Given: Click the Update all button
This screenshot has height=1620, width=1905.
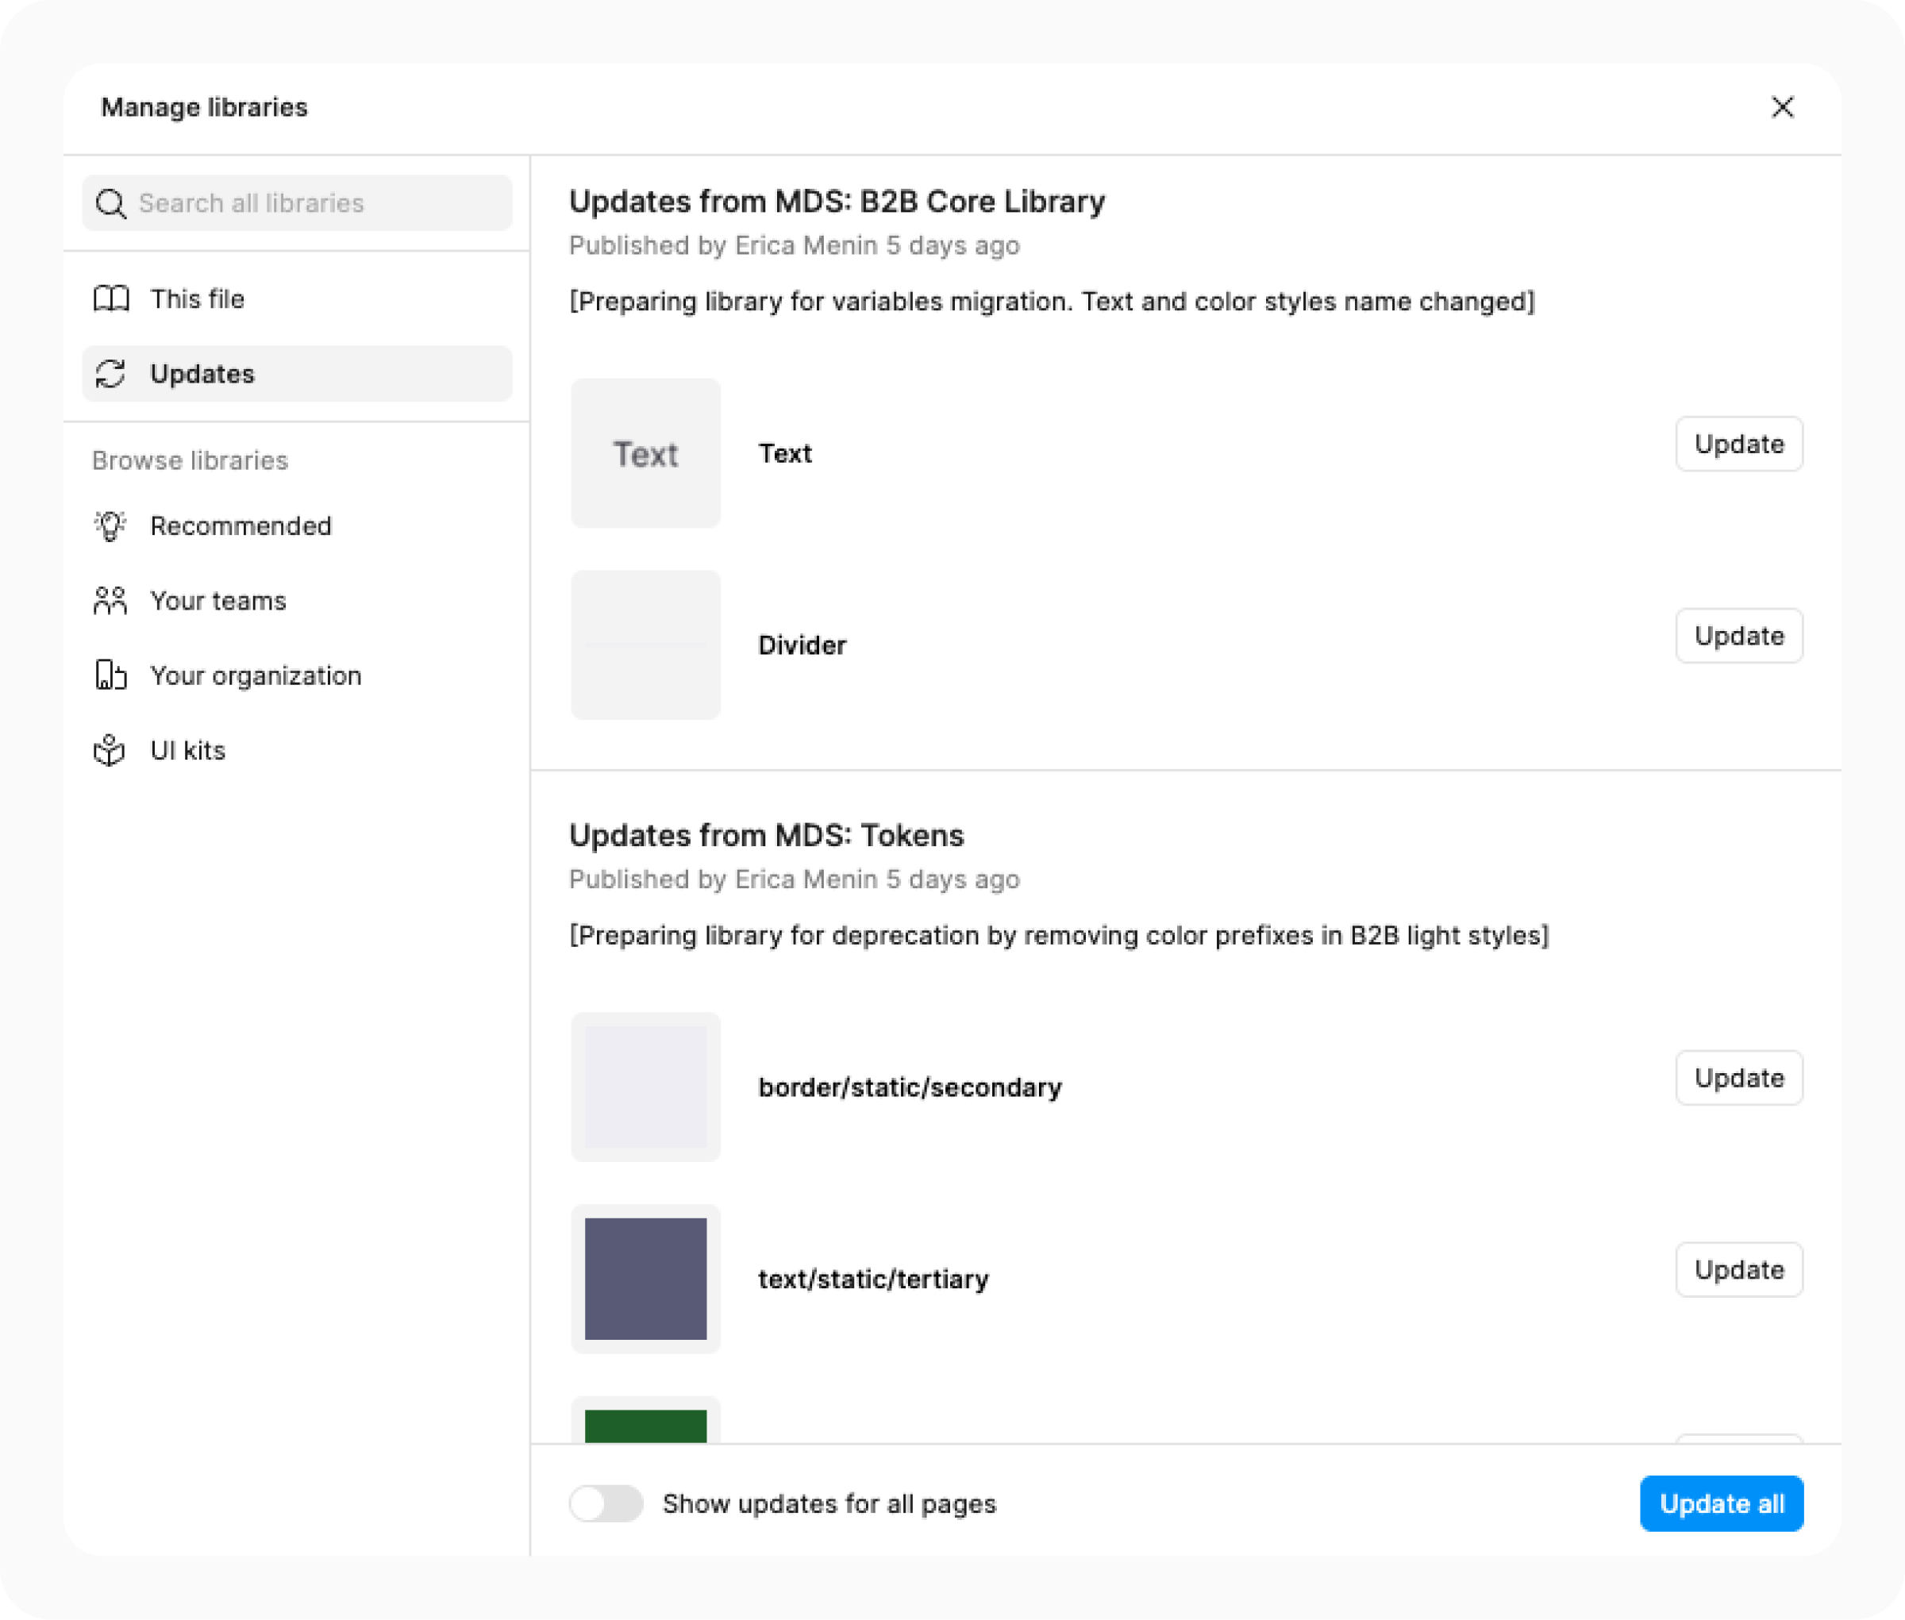Looking at the screenshot, I should point(1722,1503).
